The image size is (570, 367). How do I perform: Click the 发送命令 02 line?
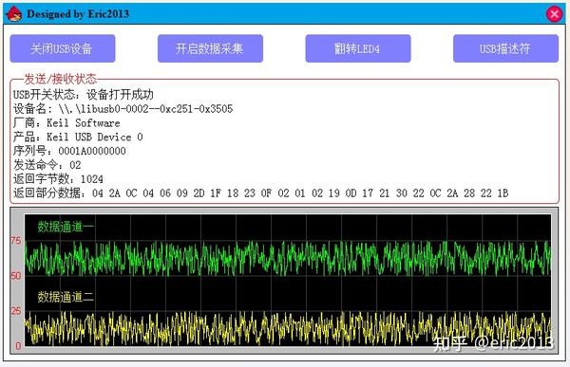coord(47,165)
